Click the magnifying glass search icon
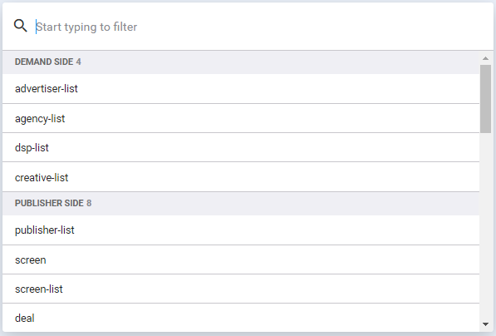The width and height of the screenshot is (496, 336). (21, 26)
